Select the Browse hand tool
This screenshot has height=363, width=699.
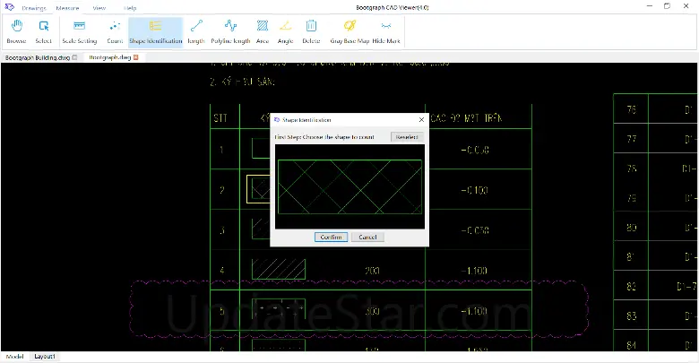tap(16, 31)
